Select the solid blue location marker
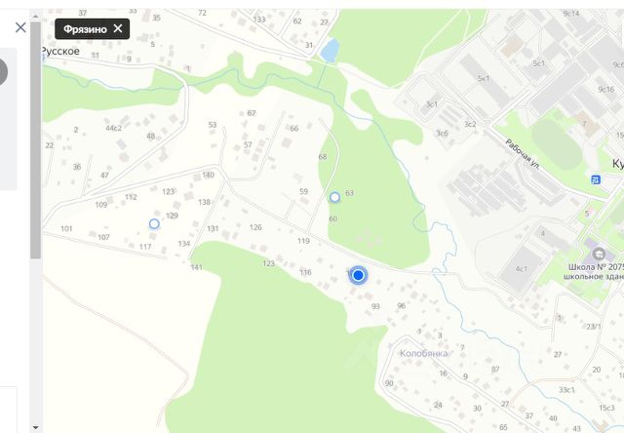Viewport: 624px width, 433px height. (x=358, y=275)
